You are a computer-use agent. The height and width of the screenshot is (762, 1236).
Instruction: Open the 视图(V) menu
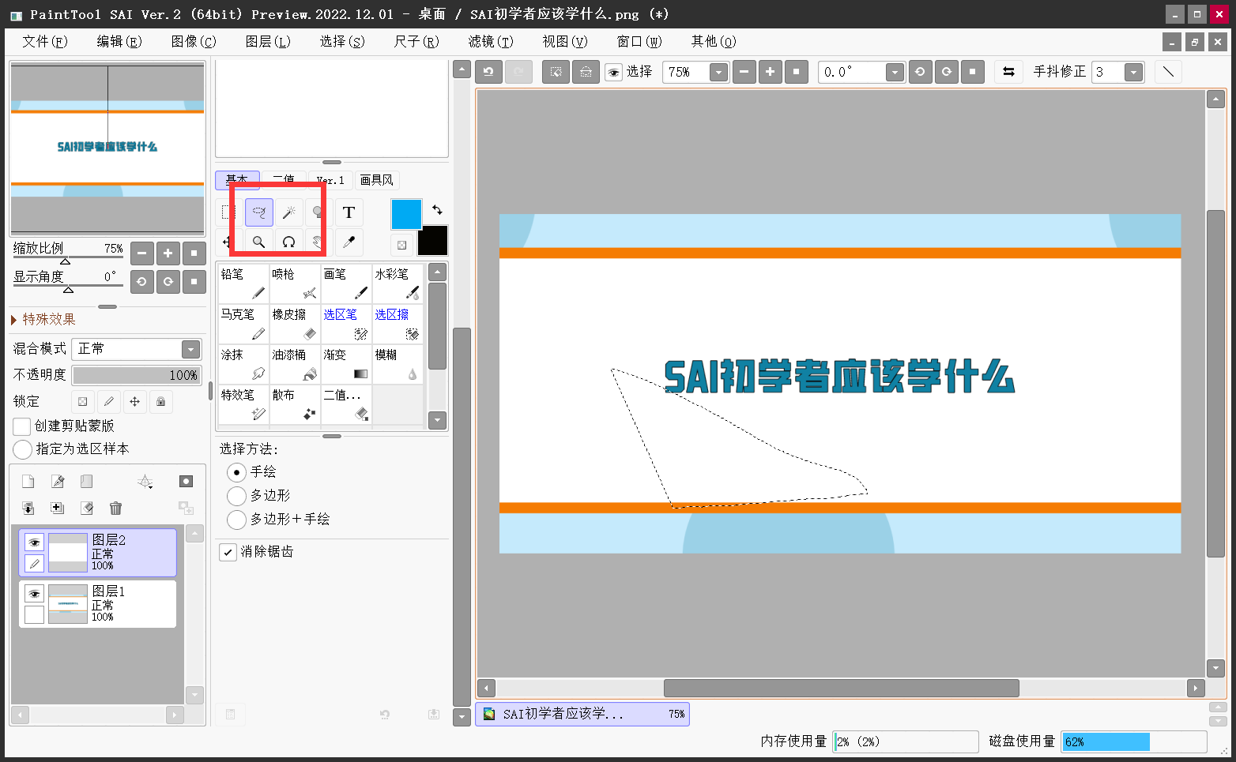pyautogui.click(x=565, y=41)
